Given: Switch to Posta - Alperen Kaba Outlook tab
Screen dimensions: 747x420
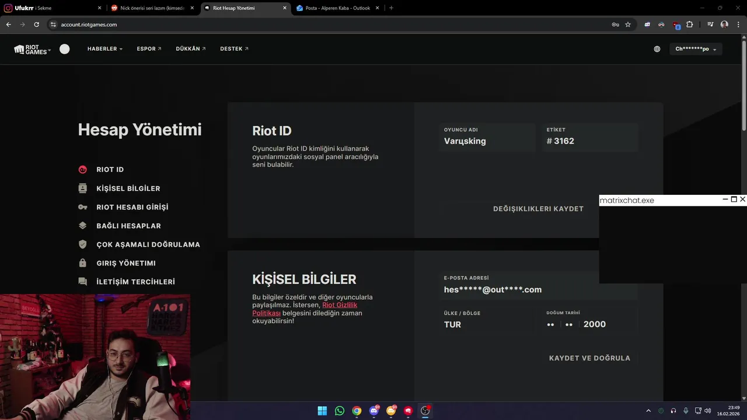Looking at the screenshot, I should (338, 8).
